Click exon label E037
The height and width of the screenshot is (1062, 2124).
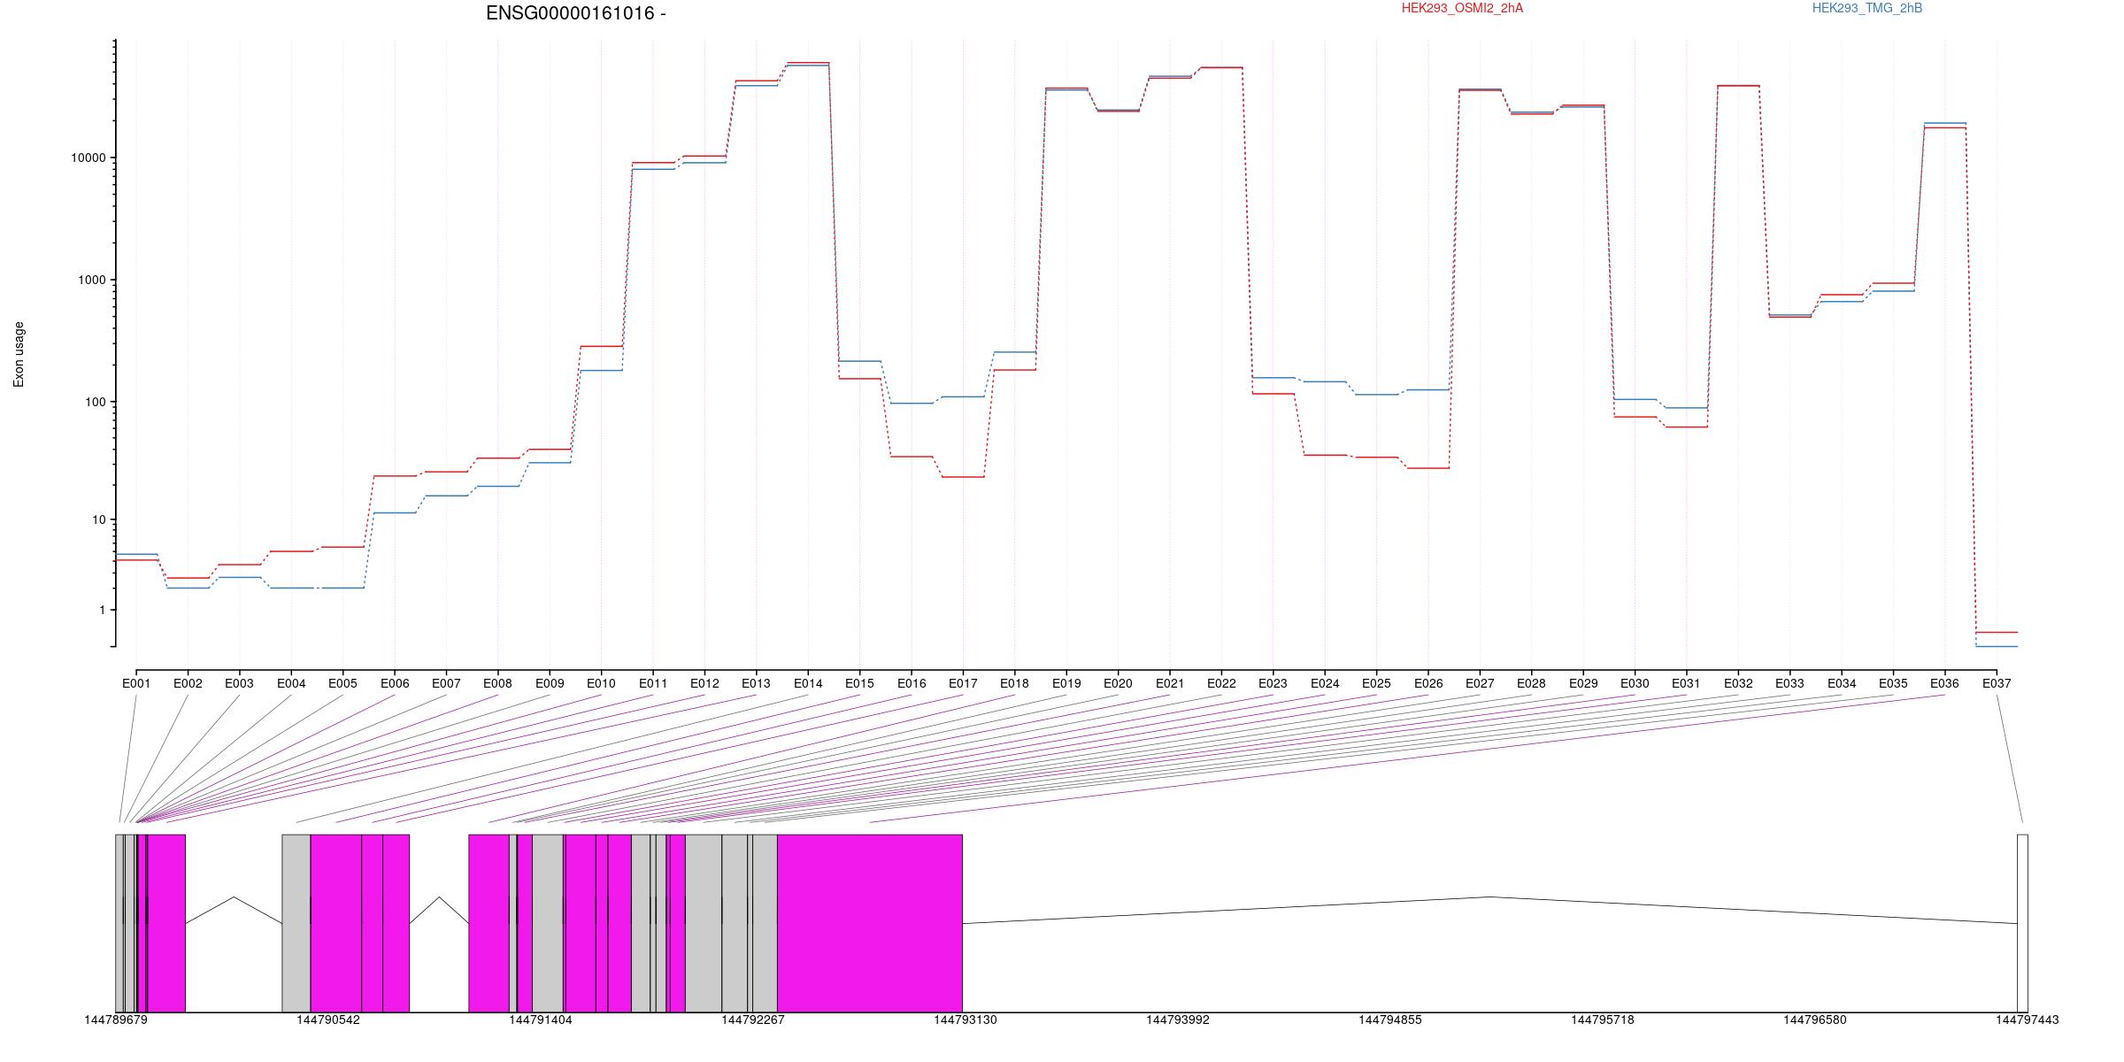click(1997, 683)
